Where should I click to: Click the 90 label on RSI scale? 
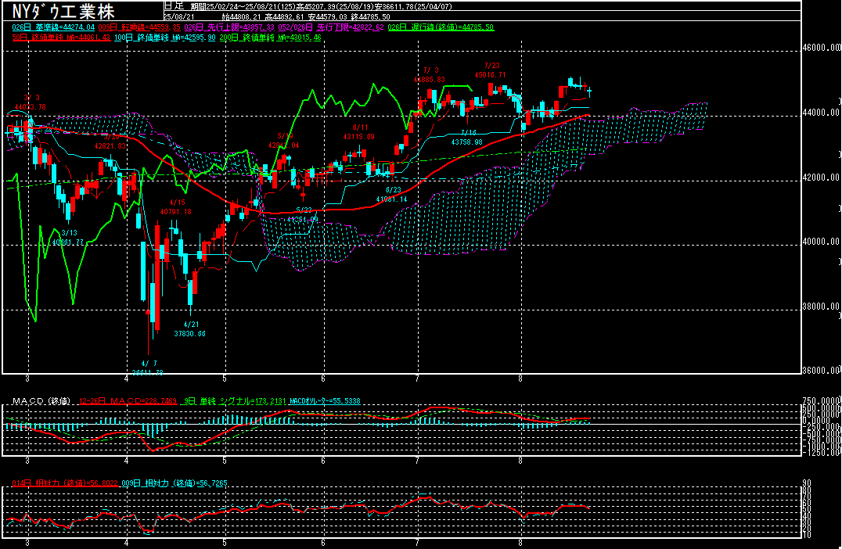point(807,483)
